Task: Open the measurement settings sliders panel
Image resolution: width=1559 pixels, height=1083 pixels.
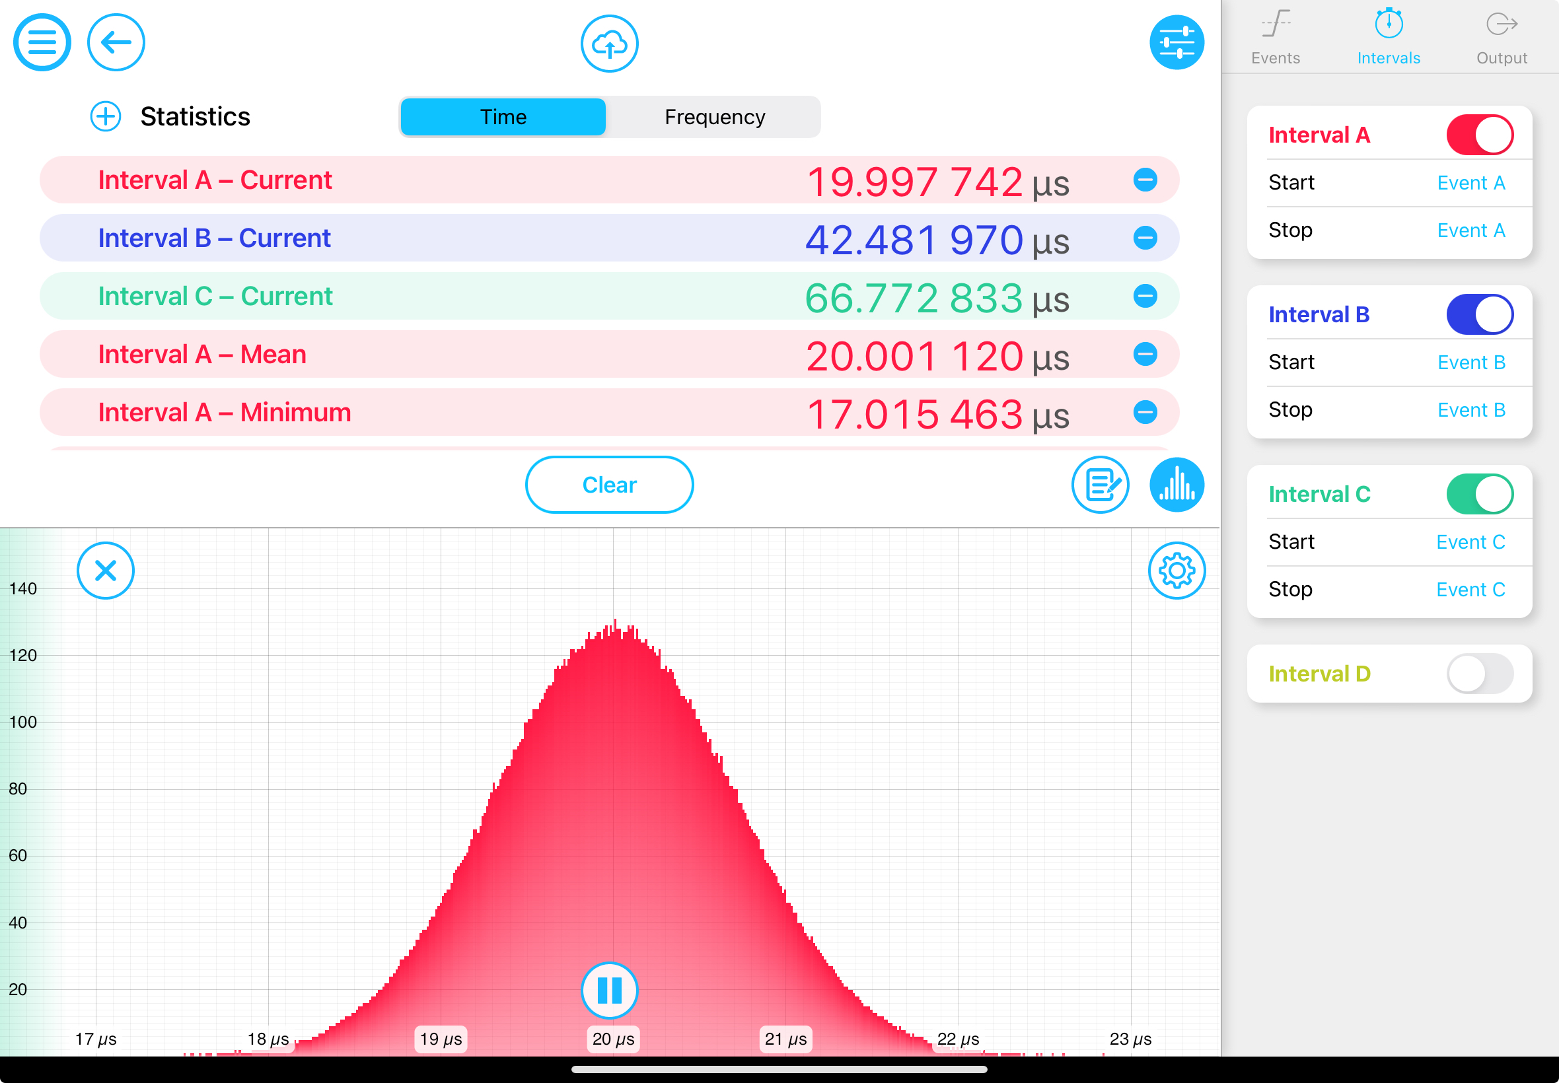Action: pos(1177,42)
